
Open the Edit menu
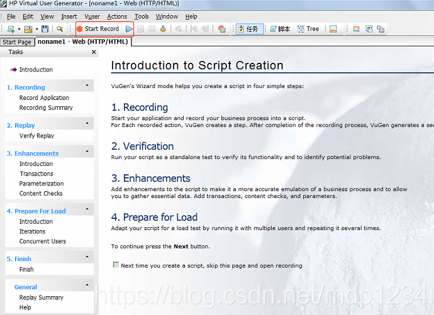pyautogui.click(x=28, y=16)
